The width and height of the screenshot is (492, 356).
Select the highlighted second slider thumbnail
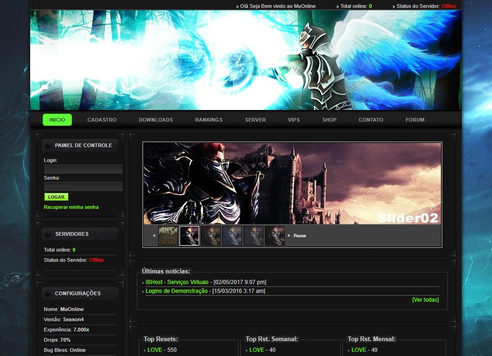tap(189, 236)
